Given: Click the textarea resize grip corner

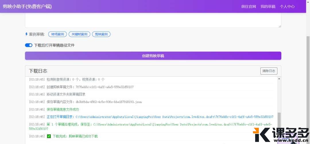Looking at the screenshot, I should (280, 26).
